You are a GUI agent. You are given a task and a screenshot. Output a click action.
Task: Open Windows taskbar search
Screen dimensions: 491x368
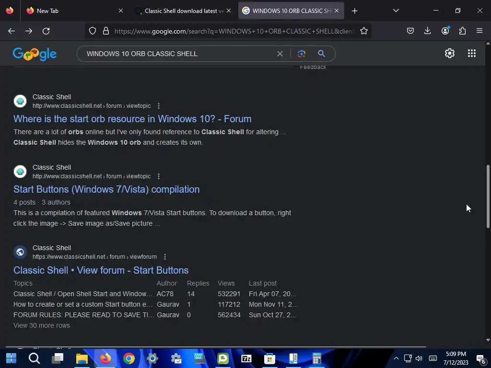pos(34,358)
